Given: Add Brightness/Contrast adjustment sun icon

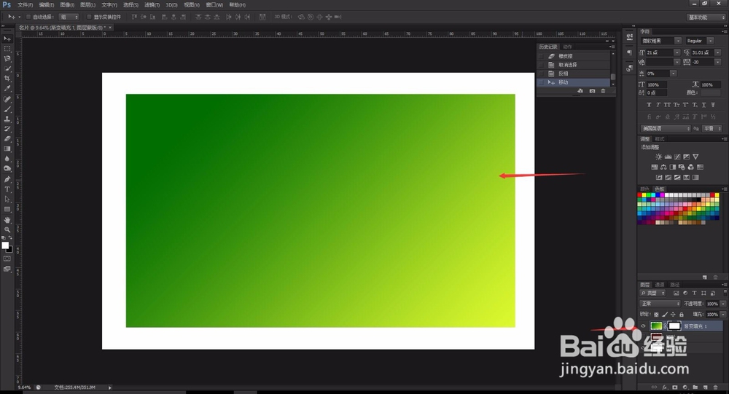Looking at the screenshot, I should tap(658, 157).
